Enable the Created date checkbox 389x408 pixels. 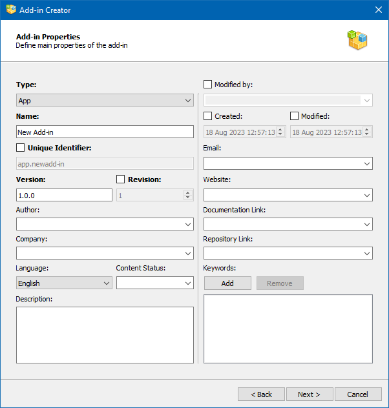point(208,116)
